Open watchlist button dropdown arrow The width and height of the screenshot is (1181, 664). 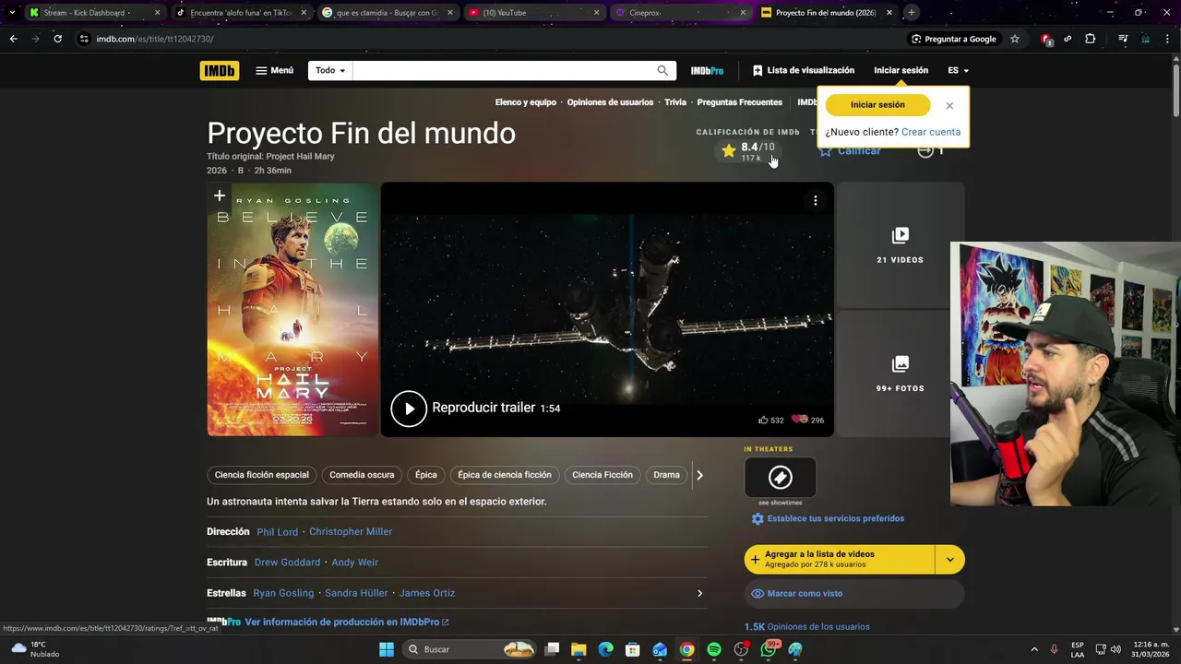(x=950, y=559)
